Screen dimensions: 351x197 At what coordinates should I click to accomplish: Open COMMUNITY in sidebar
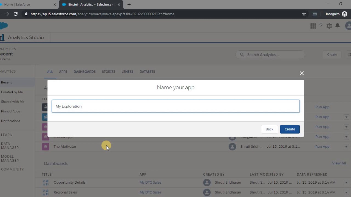[12, 169]
